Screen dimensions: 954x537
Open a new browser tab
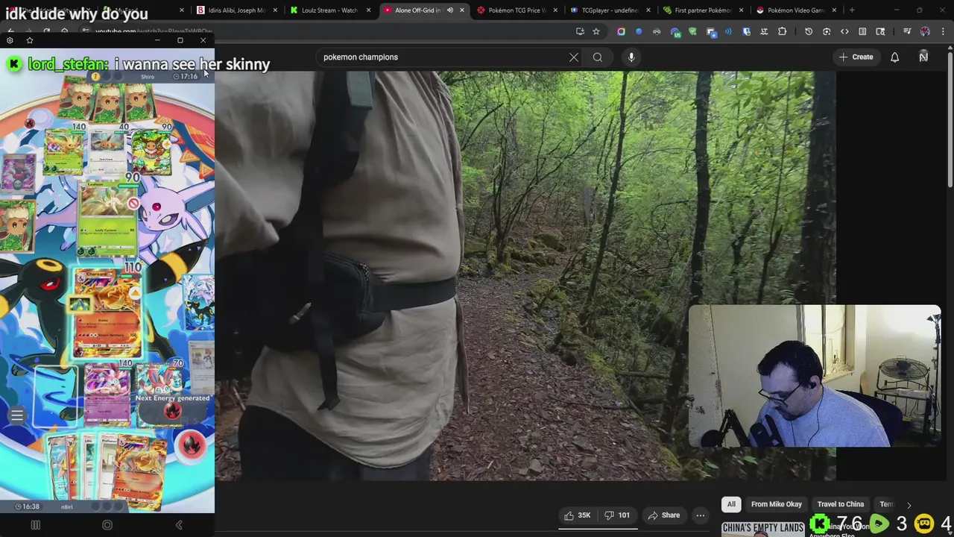pyautogui.click(x=852, y=10)
